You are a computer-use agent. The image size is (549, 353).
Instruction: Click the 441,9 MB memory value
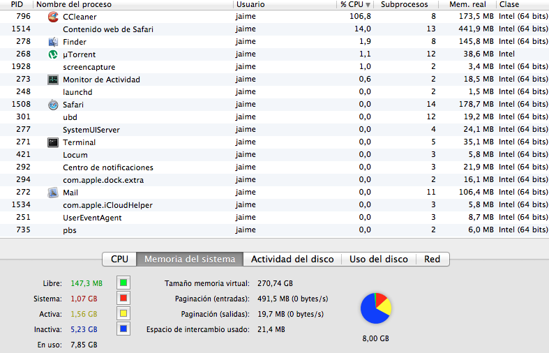[476, 29]
